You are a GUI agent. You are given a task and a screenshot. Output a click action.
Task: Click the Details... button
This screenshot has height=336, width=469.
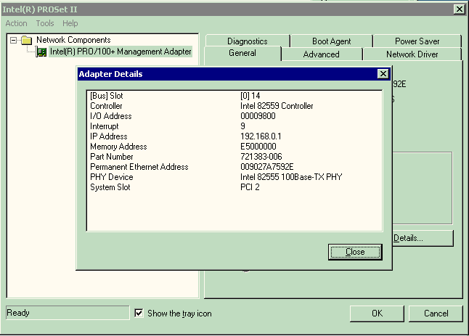423,238
